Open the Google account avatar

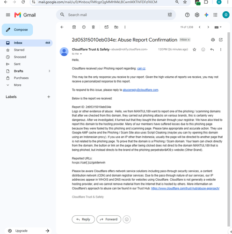tap(226, 15)
